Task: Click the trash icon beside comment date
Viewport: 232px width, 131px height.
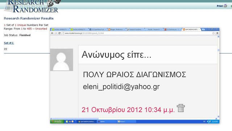Action: click(x=181, y=108)
